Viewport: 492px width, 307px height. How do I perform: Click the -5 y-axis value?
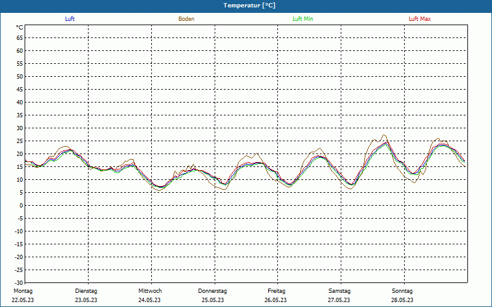20,219
